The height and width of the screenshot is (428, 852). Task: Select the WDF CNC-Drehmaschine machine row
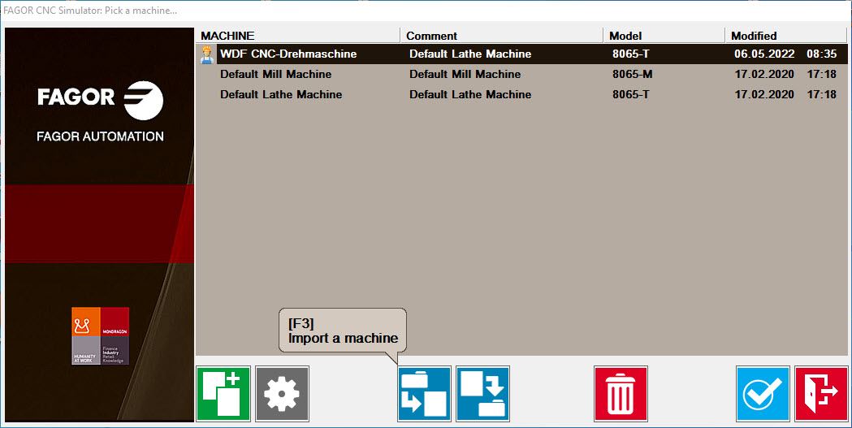tap(521, 54)
